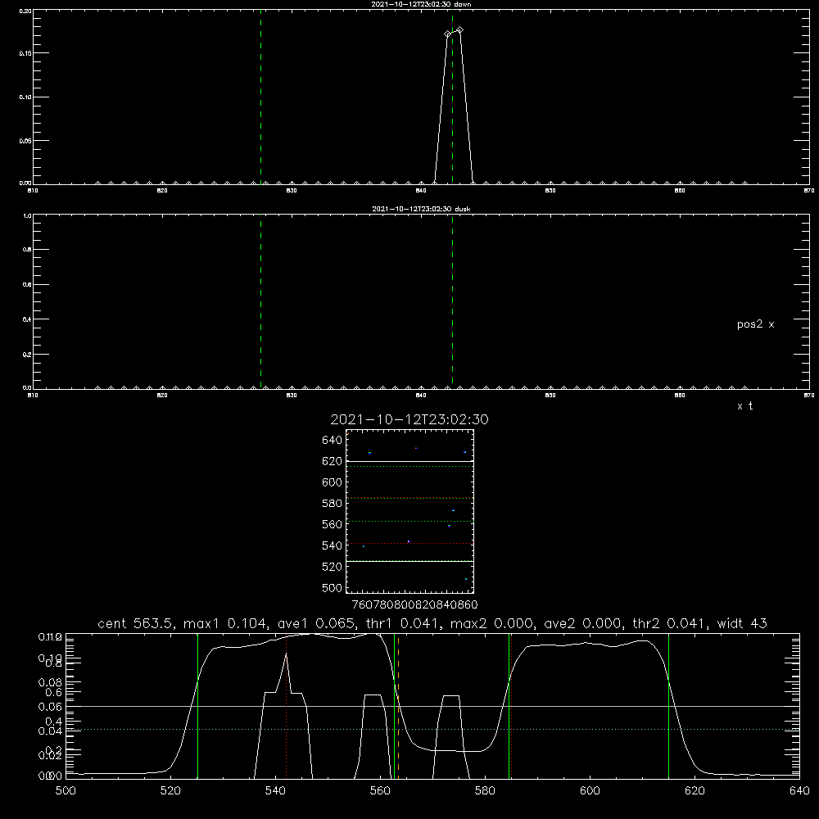Click the '760780800820840860' x-axis text under the small plot
The height and width of the screenshot is (819, 819).
[x=414, y=605]
